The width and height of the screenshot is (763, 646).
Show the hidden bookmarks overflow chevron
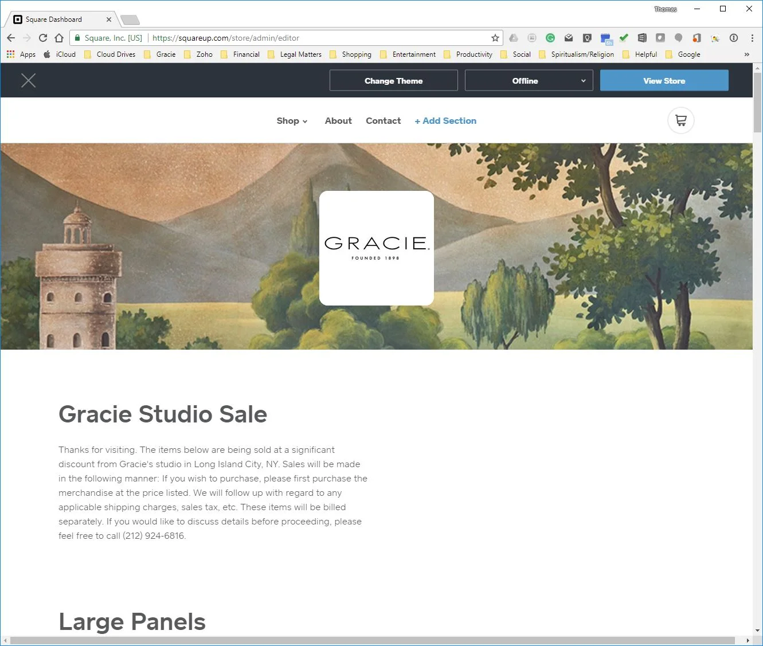[746, 54]
